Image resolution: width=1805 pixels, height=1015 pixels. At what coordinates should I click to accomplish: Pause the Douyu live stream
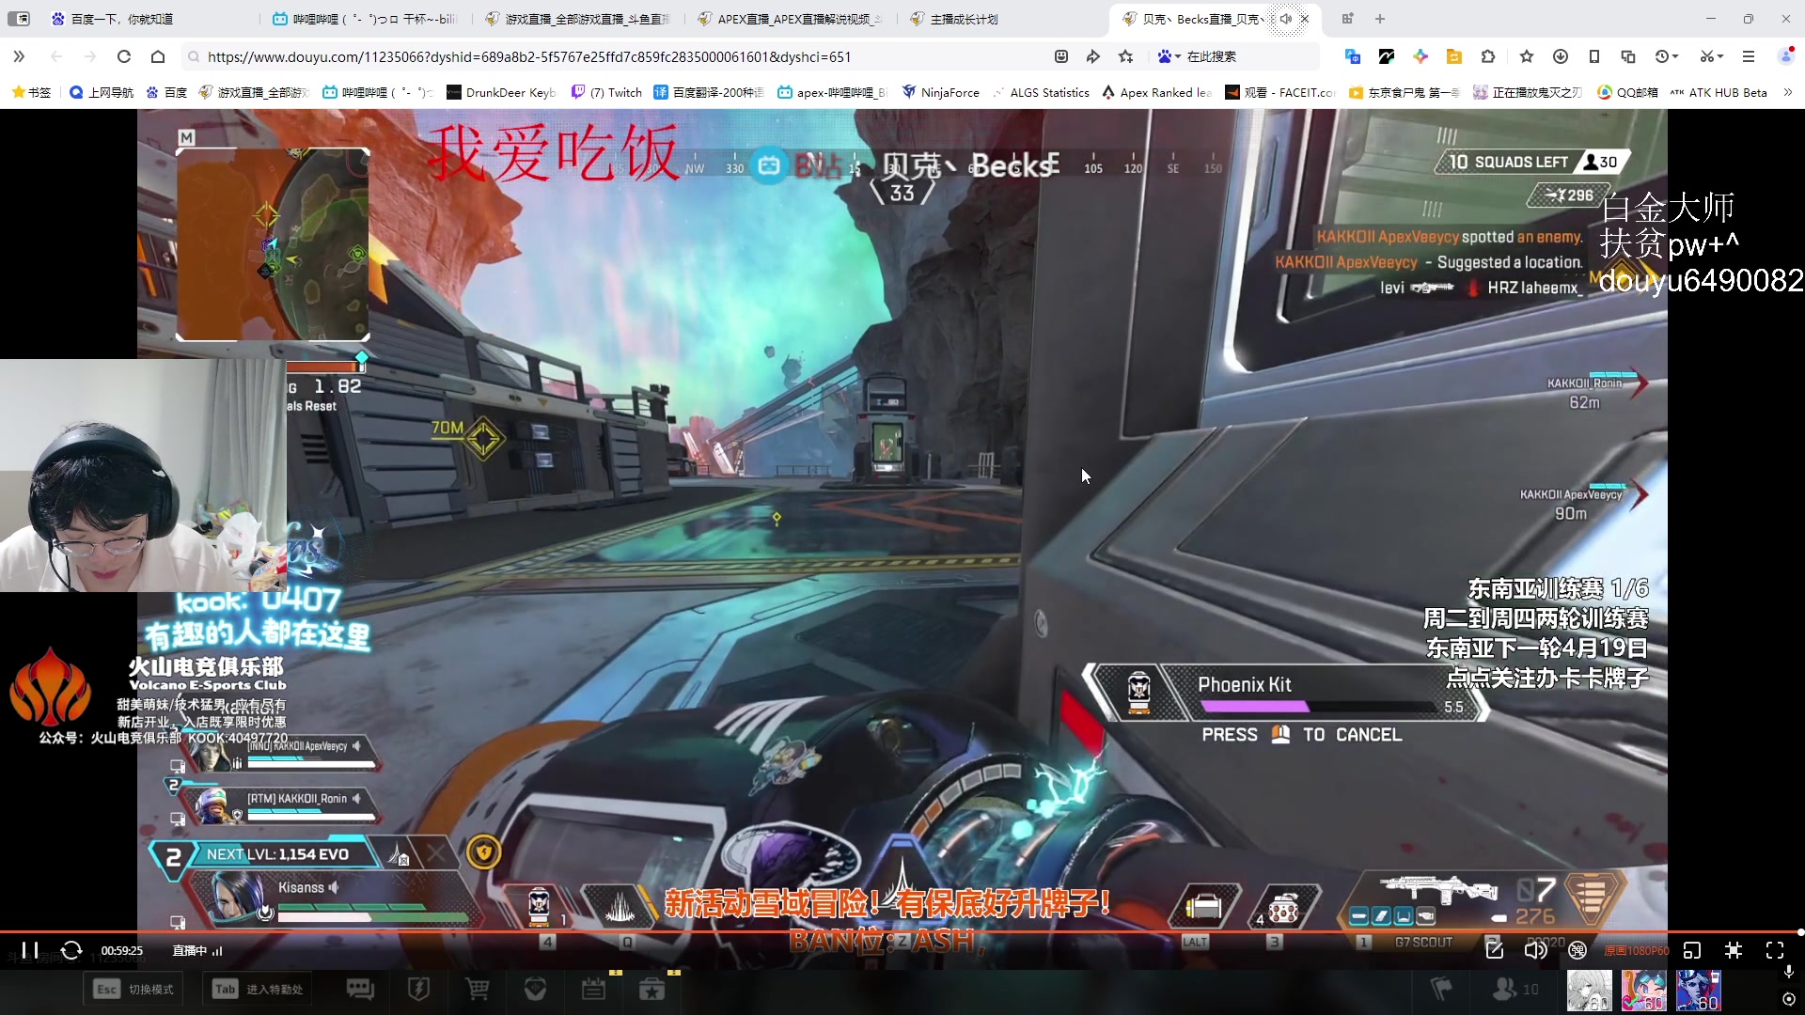point(30,950)
